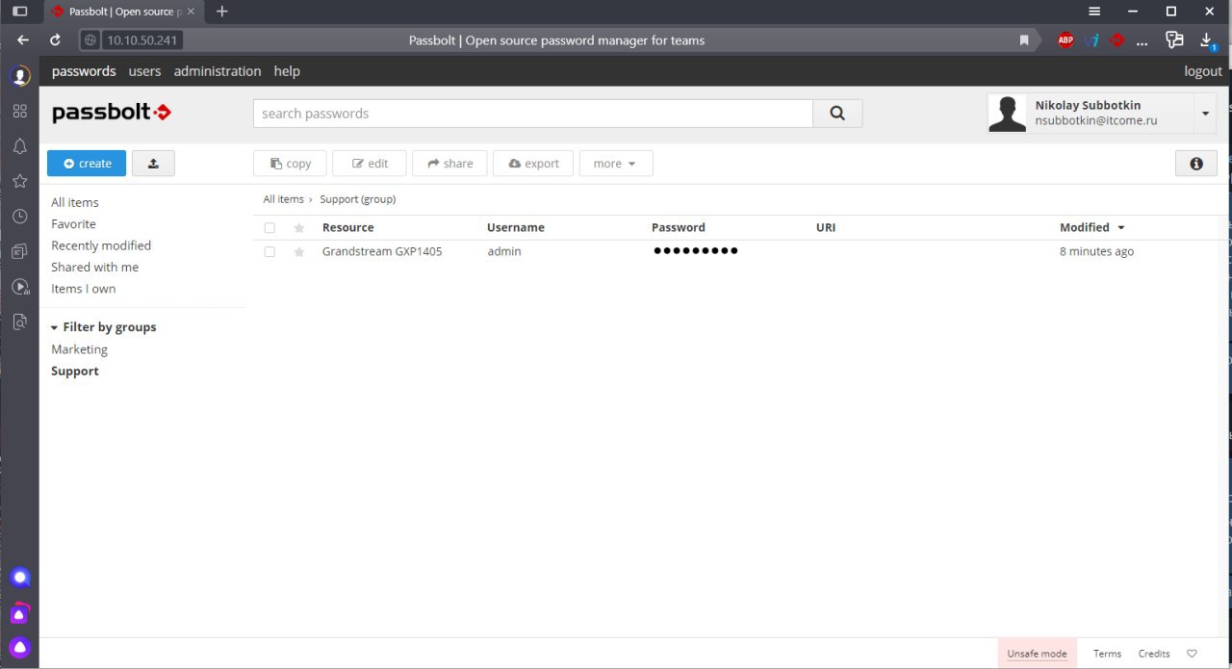The width and height of the screenshot is (1232, 669).
Task: Open a new browser tab with plus
Action: point(222,12)
